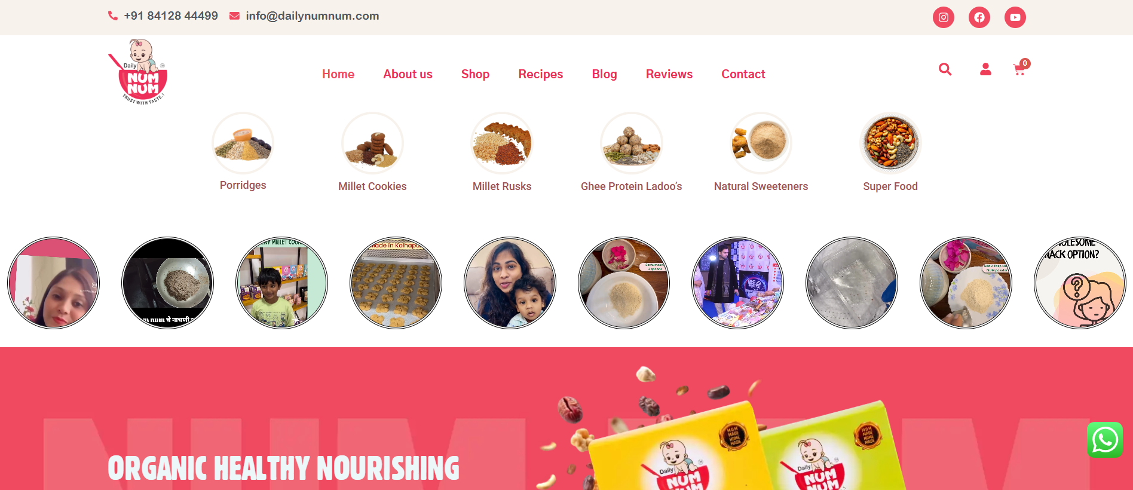Open the Instagram social icon
This screenshot has height=490, width=1133.
(x=944, y=17)
